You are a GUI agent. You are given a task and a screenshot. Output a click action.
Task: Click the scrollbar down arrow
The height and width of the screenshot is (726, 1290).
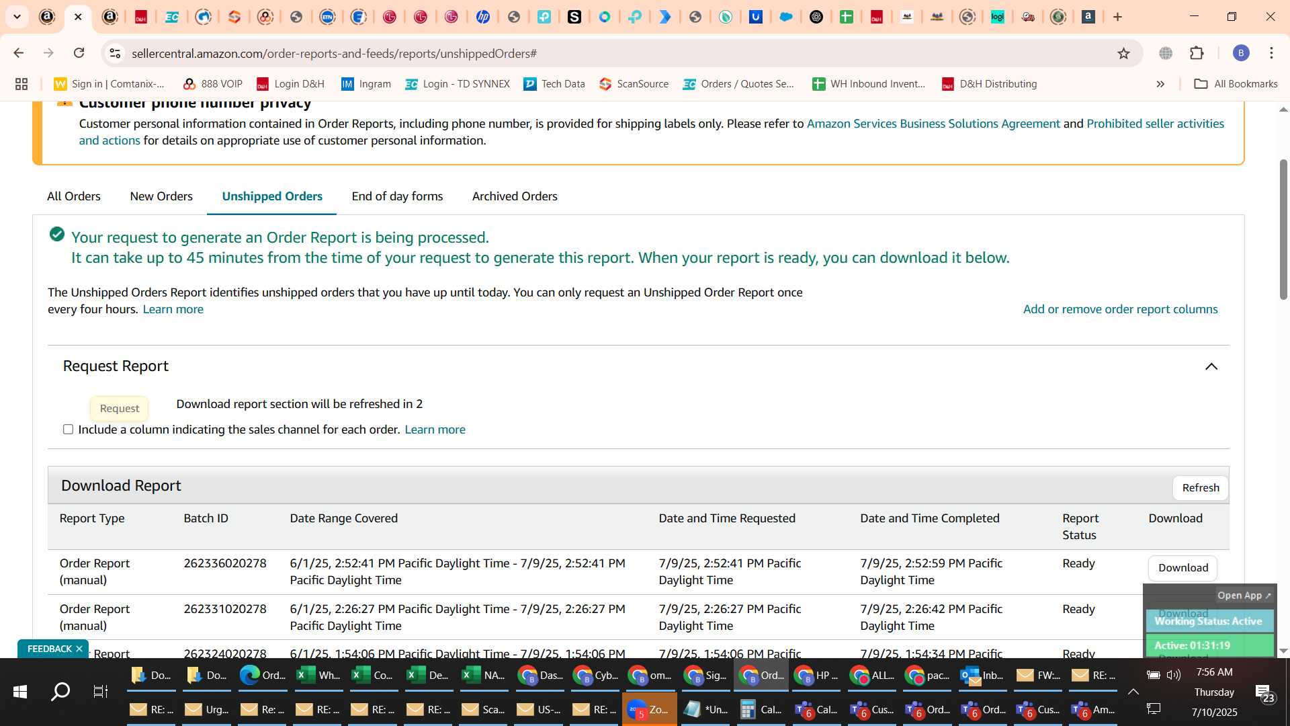click(1283, 651)
